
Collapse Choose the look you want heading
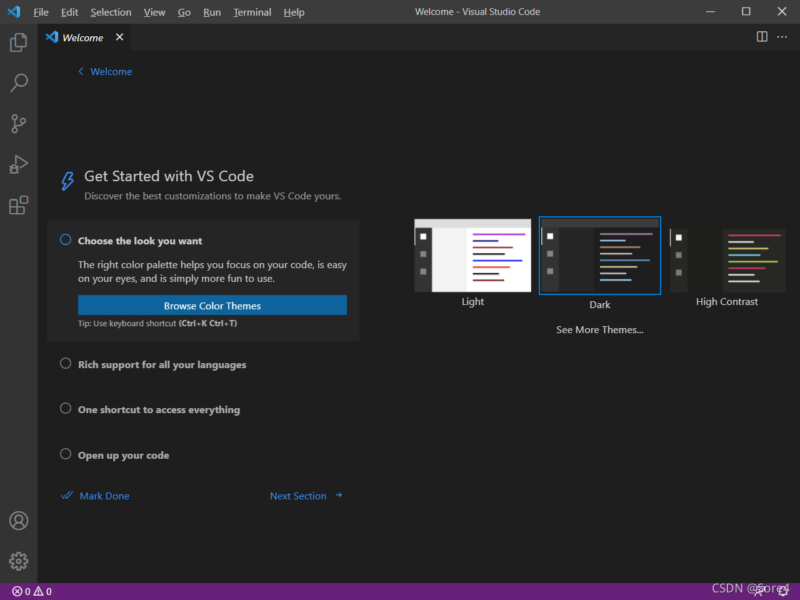tap(140, 241)
